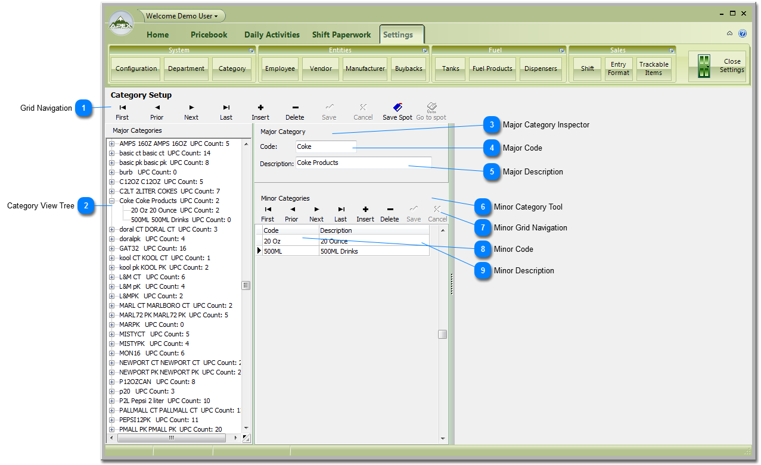Go to Prior record in main grid
The image size is (761, 465).
click(157, 108)
